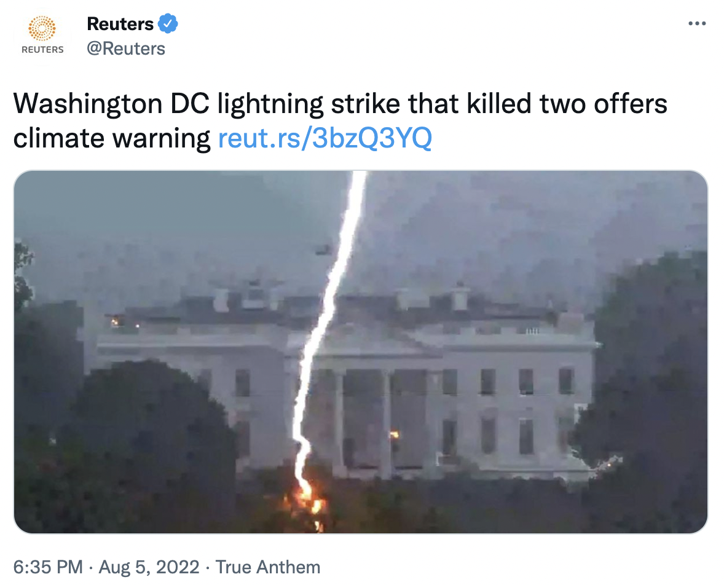The width and height of the screenshot is (724, 585).
Task: Open the White House lightning photo
Action: 361,352
